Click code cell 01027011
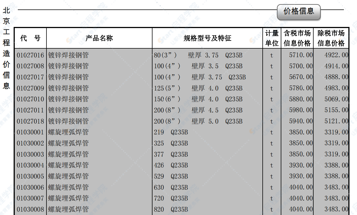The height and width of the screenshot is (215, 357). pos(30,110)
